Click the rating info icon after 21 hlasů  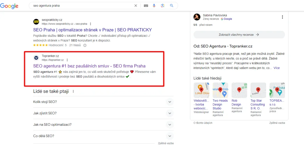click(85, 45)
